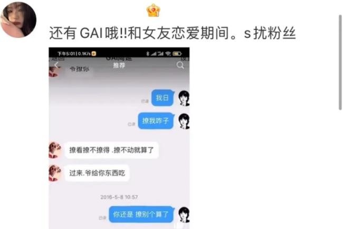The image size is (343, 229).
Task: Open the embedded chat screenshot image
Action: click(119, 138)
